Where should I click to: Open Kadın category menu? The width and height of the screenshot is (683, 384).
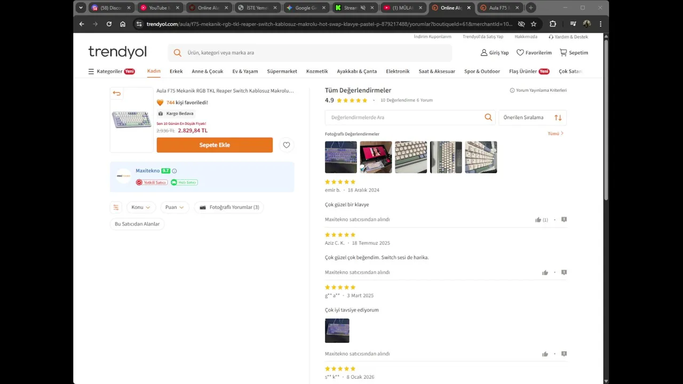pyautogui.click(x=154, y=71)
